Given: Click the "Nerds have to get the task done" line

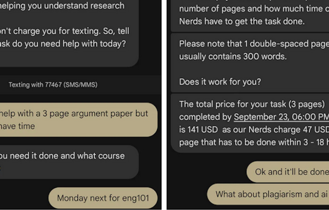Looking at the screenshot, I should pos(242,21).
